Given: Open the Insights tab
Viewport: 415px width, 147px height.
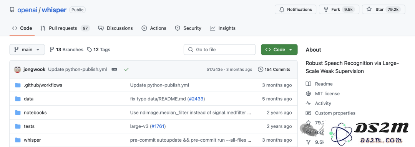Looking at the screenshot, I should (222, 28).
